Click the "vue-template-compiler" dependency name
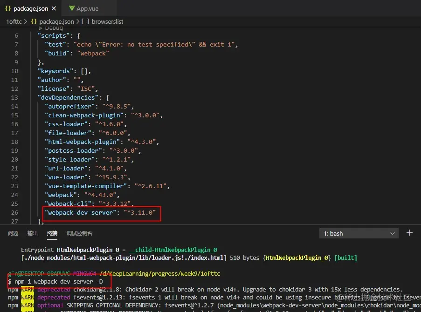Viewport: 421px width, 312px height. 86,186
